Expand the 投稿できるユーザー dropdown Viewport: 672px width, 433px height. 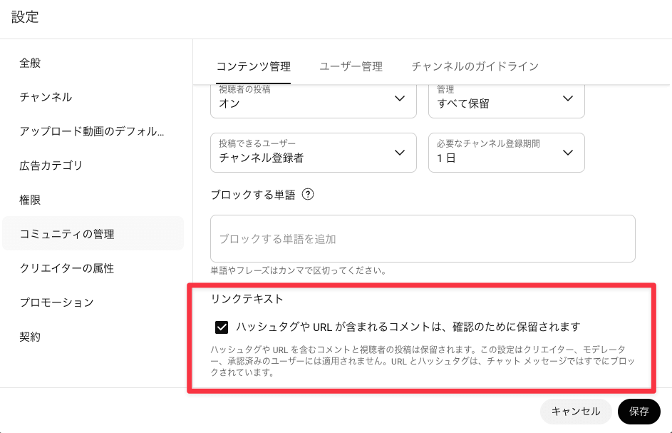click(313, 153)
